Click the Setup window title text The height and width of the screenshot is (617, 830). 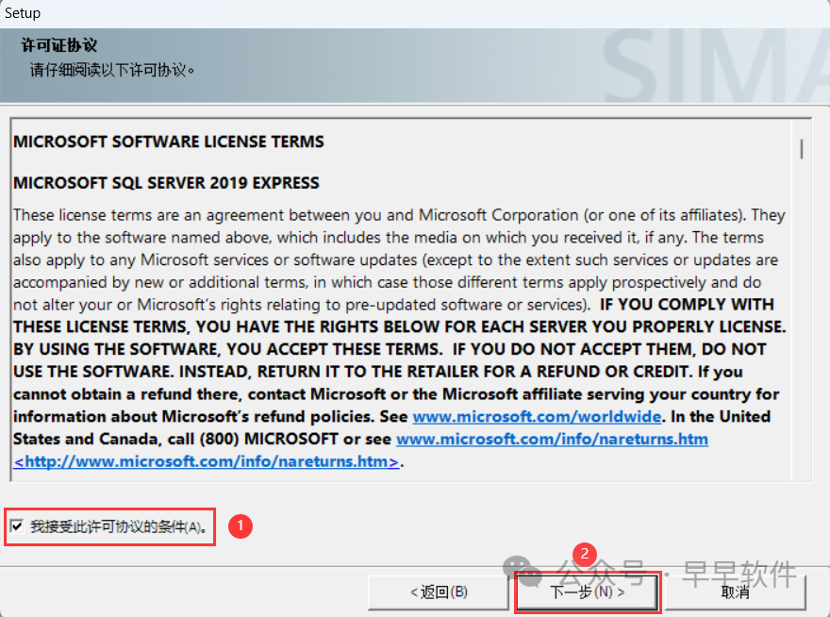pos(23,13)
